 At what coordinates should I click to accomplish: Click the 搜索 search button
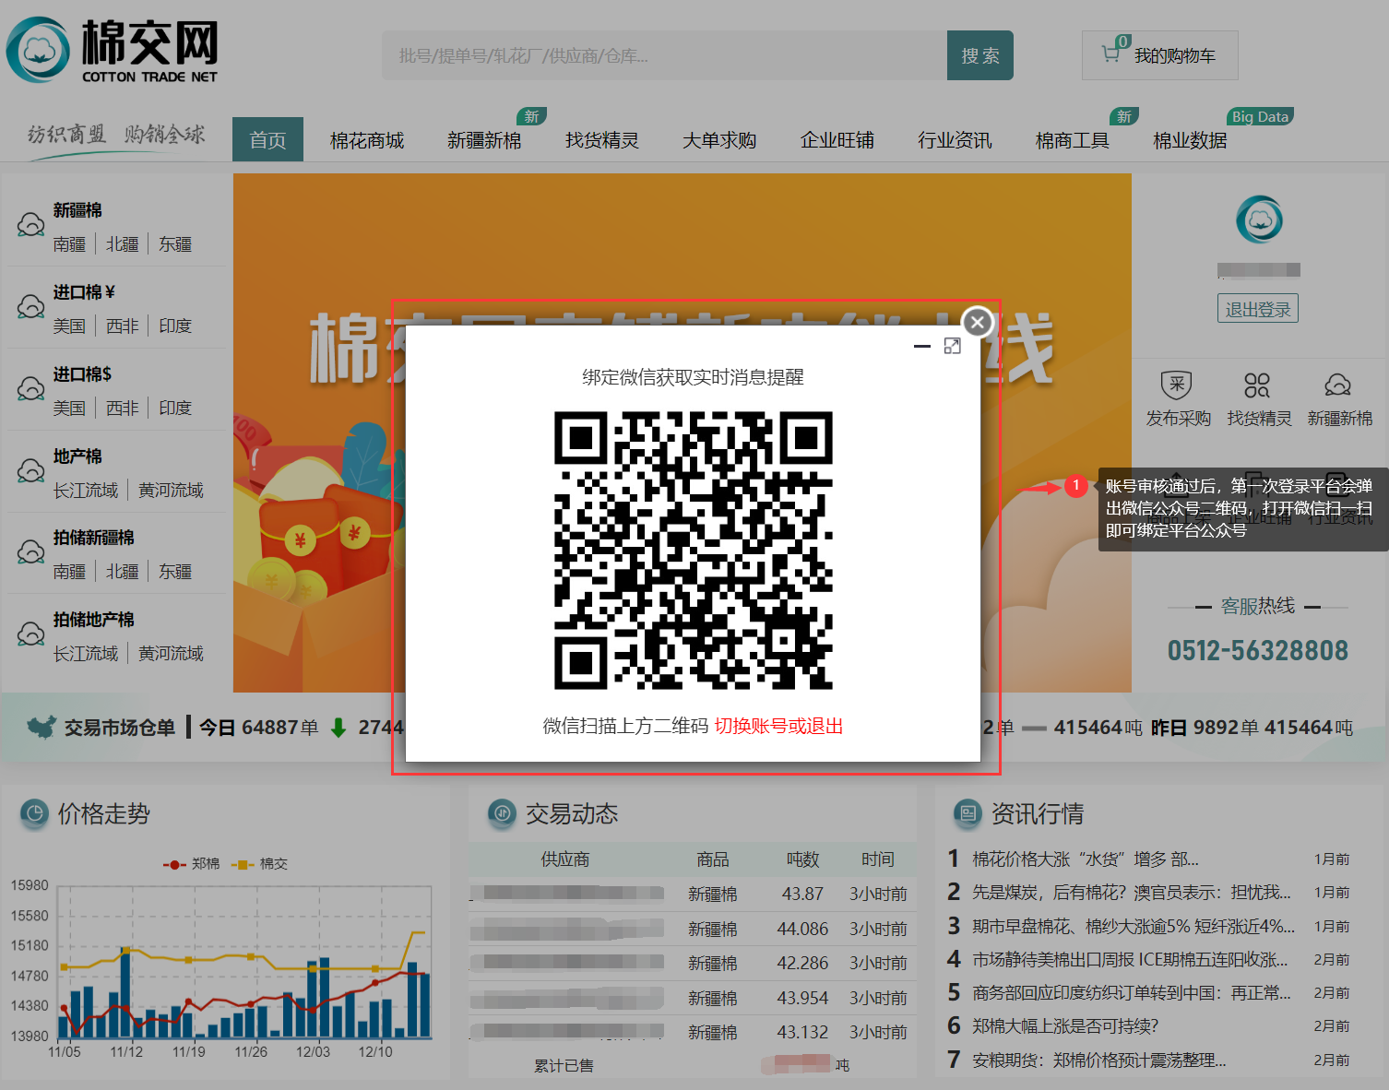pyautogui.click(x=979, y=55)
